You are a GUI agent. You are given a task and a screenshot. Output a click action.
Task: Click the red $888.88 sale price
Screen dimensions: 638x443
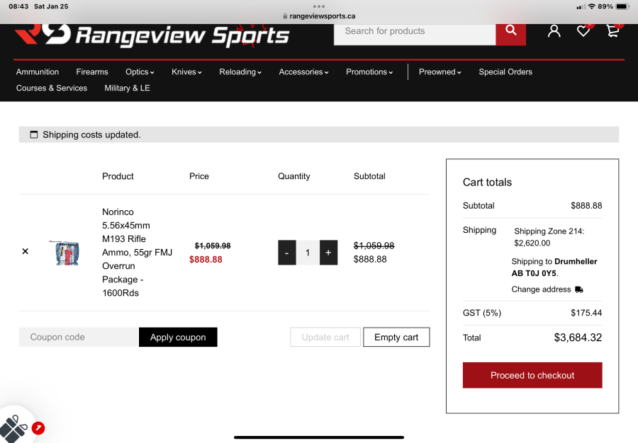[206, 260]
